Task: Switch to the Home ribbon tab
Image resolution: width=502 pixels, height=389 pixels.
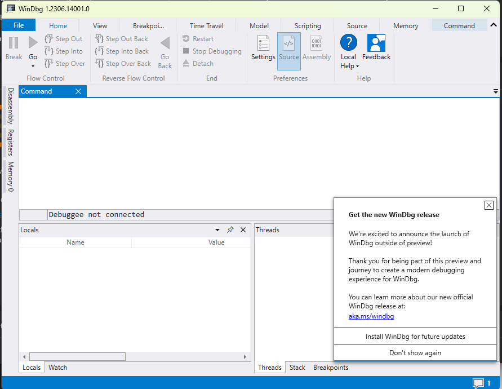Action: pyautogui.click(x=58, y=25)
